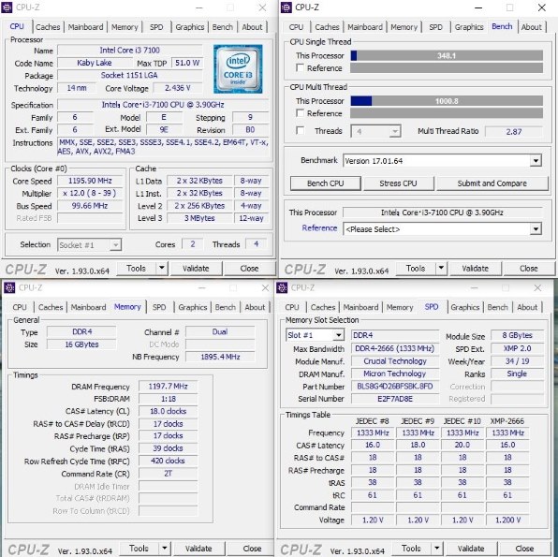Click the Specification field with i3-7100 CPU @ 3.90GHz

pos(163,105)
